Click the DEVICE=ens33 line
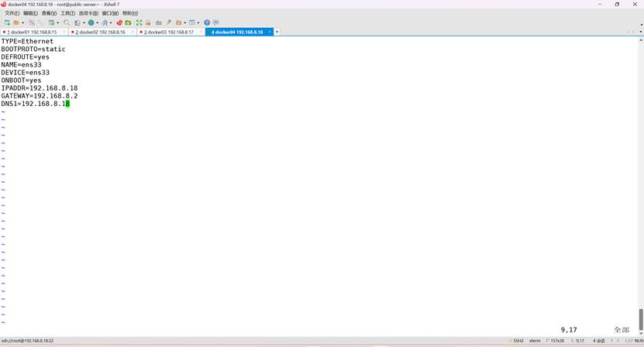Viewport: 644px width, 347px height. click(x=25, y=72)
